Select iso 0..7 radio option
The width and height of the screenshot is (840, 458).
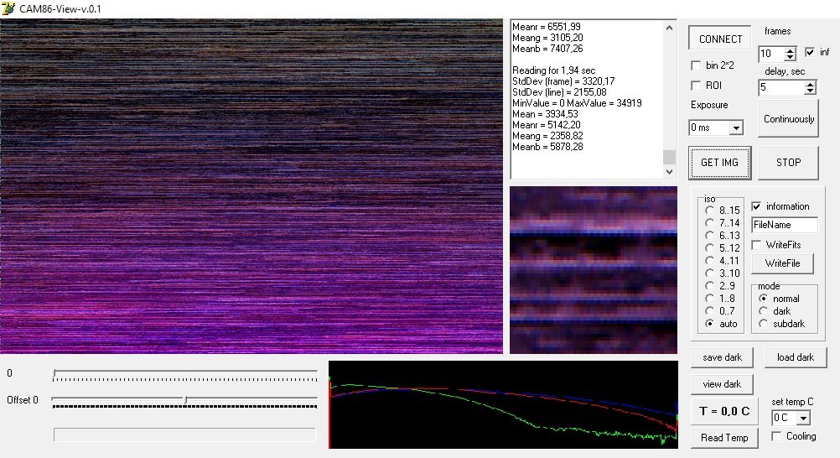(x=710, y=311)
